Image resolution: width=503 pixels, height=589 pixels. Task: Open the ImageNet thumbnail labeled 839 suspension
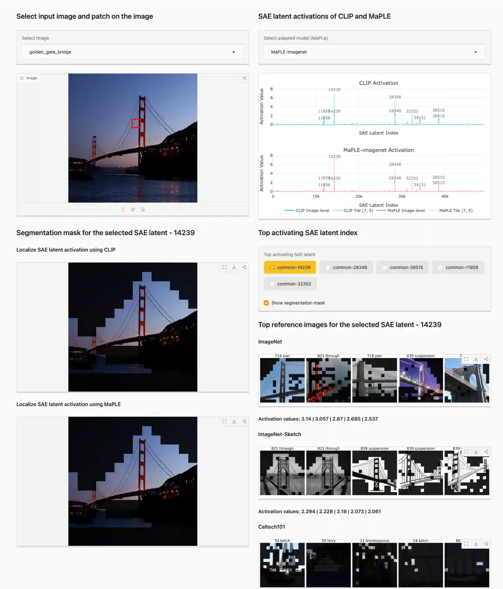coord(421,380)
